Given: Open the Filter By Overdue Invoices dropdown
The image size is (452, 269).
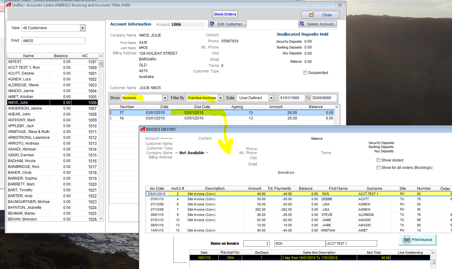Looking at the screenshot, I should coord(220,98).
